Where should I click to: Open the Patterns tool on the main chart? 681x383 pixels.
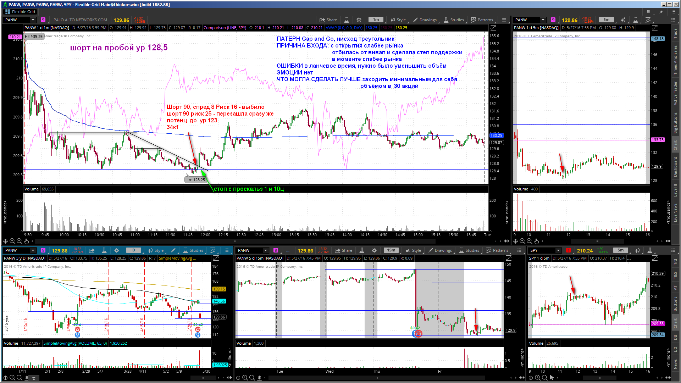coord(482,20)
